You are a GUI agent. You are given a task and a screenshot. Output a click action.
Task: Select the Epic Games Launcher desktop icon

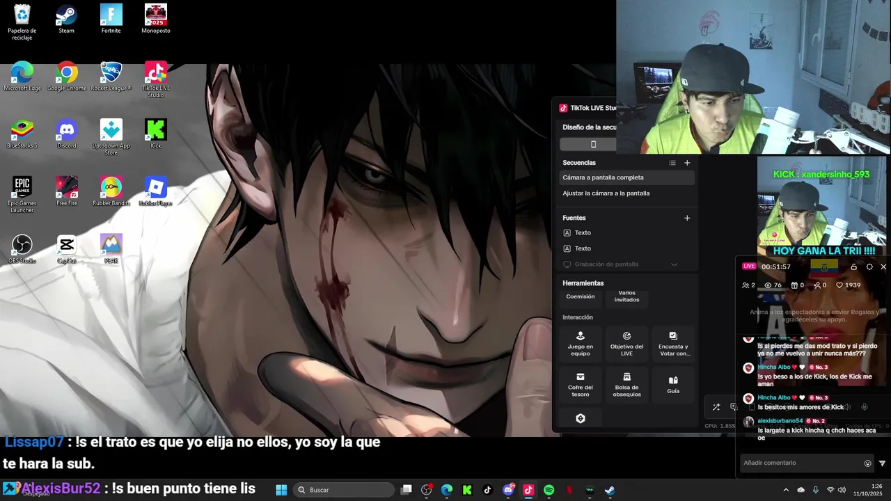coord(22,195)
